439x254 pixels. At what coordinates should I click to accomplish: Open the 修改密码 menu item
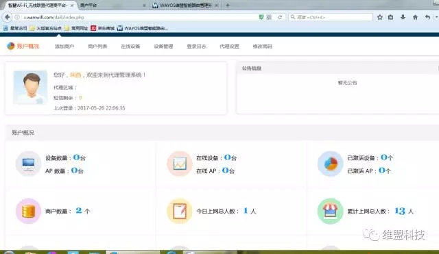[262, 47]
